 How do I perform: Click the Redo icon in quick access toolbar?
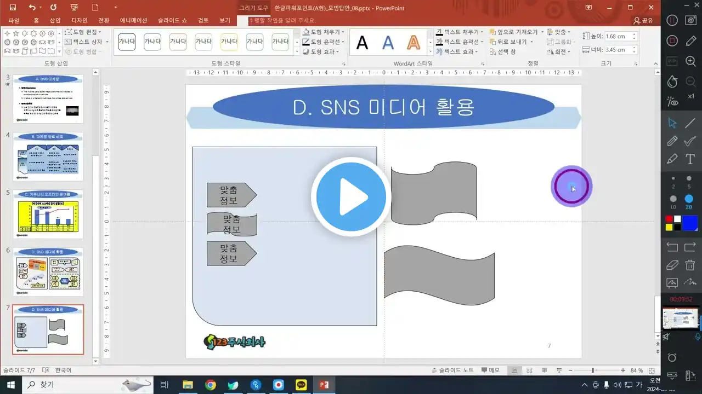pyautogui.click(x=53, y=8)
